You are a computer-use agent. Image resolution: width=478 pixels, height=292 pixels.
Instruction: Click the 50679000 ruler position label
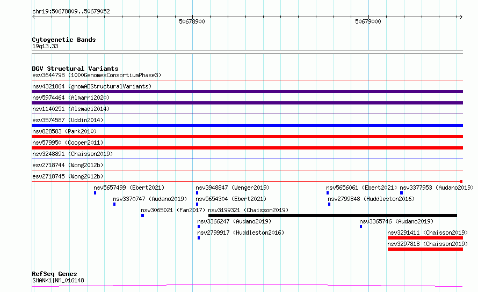pos(368,21)
